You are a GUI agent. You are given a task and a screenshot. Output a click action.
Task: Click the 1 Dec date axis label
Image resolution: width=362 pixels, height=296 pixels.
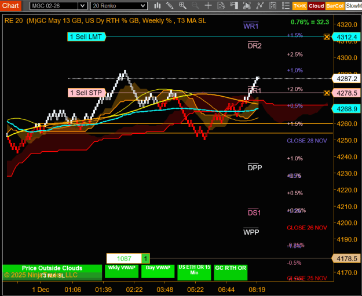41,290
